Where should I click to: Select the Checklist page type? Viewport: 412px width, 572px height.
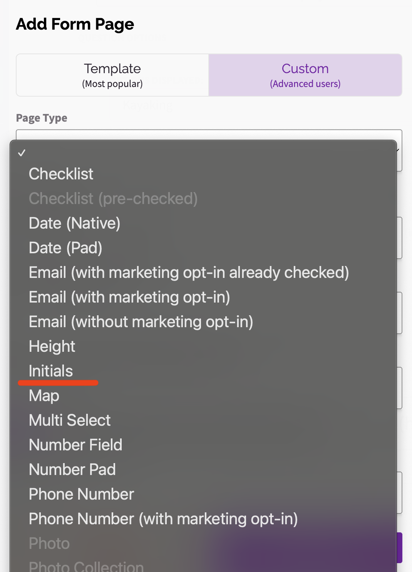(x=61, y=174)
